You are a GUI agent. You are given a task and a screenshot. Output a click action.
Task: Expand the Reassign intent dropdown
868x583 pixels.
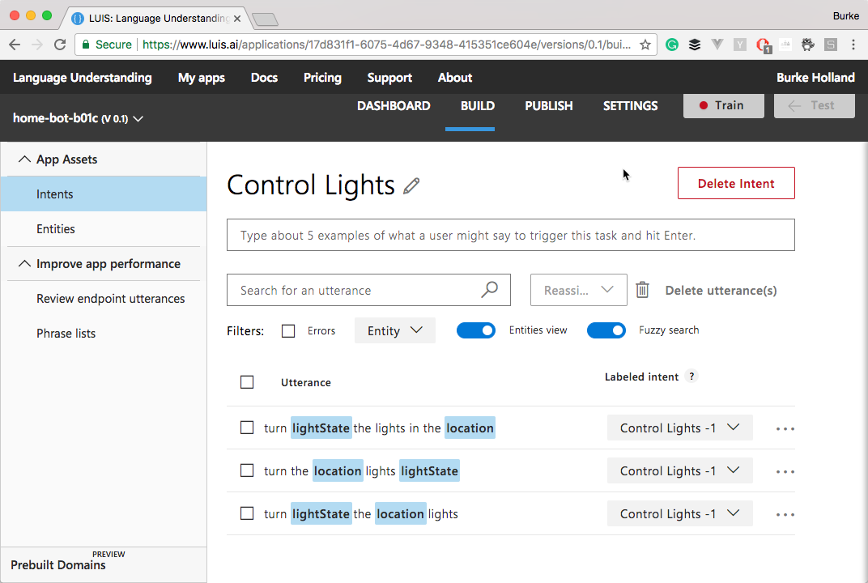pos(578,290)
